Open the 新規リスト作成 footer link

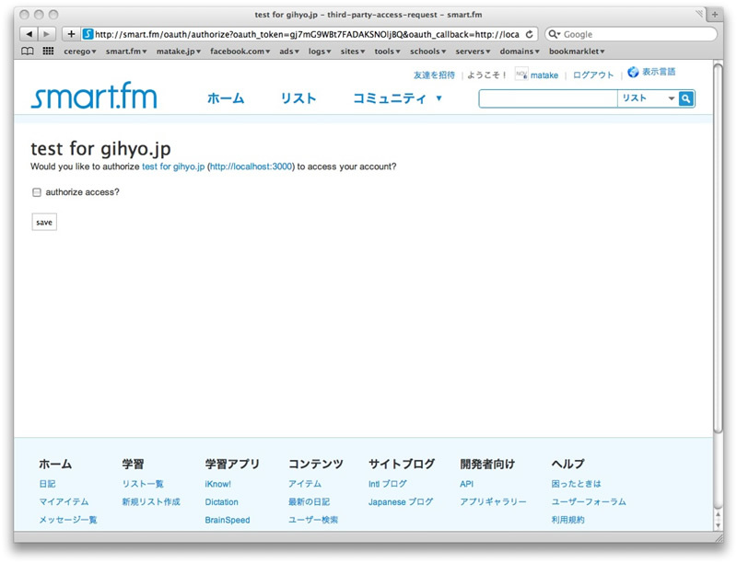[x=151, y=502]
